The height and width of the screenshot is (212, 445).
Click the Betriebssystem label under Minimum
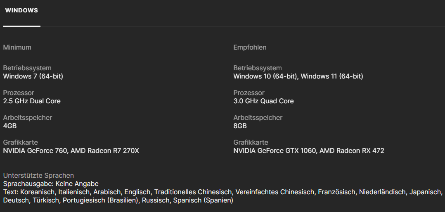click(27, 68)
